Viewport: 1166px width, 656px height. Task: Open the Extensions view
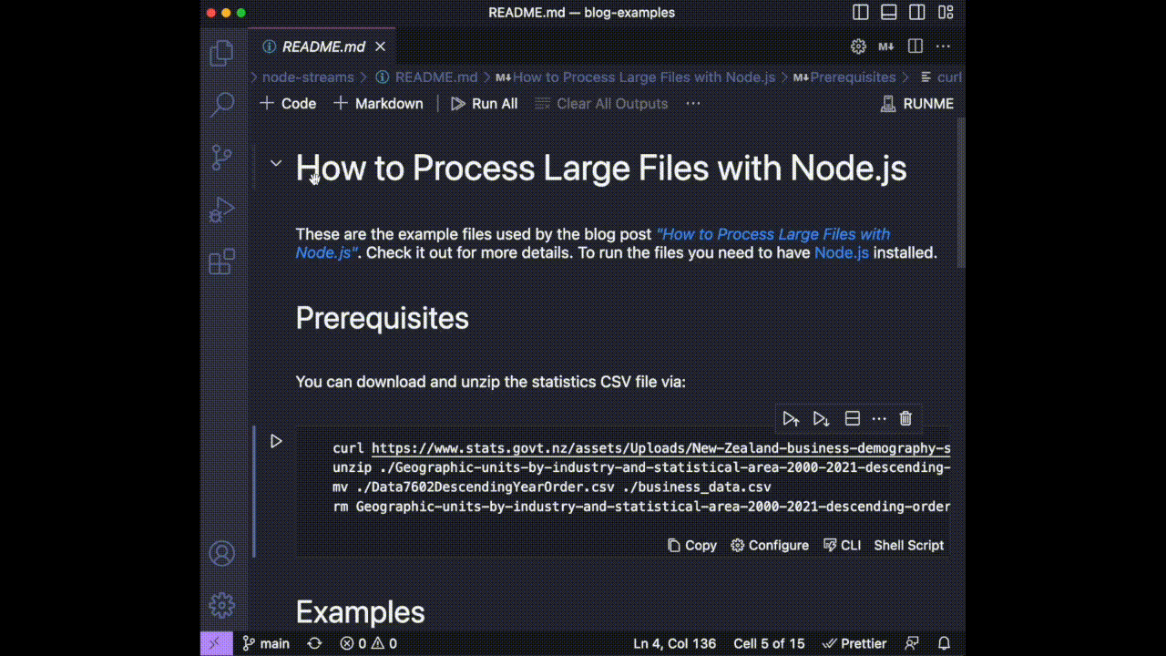(x=222, y=263)
